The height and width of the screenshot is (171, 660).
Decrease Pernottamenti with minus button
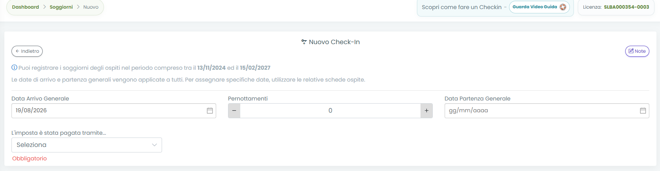pyautogui.click(x=234, y=111)
